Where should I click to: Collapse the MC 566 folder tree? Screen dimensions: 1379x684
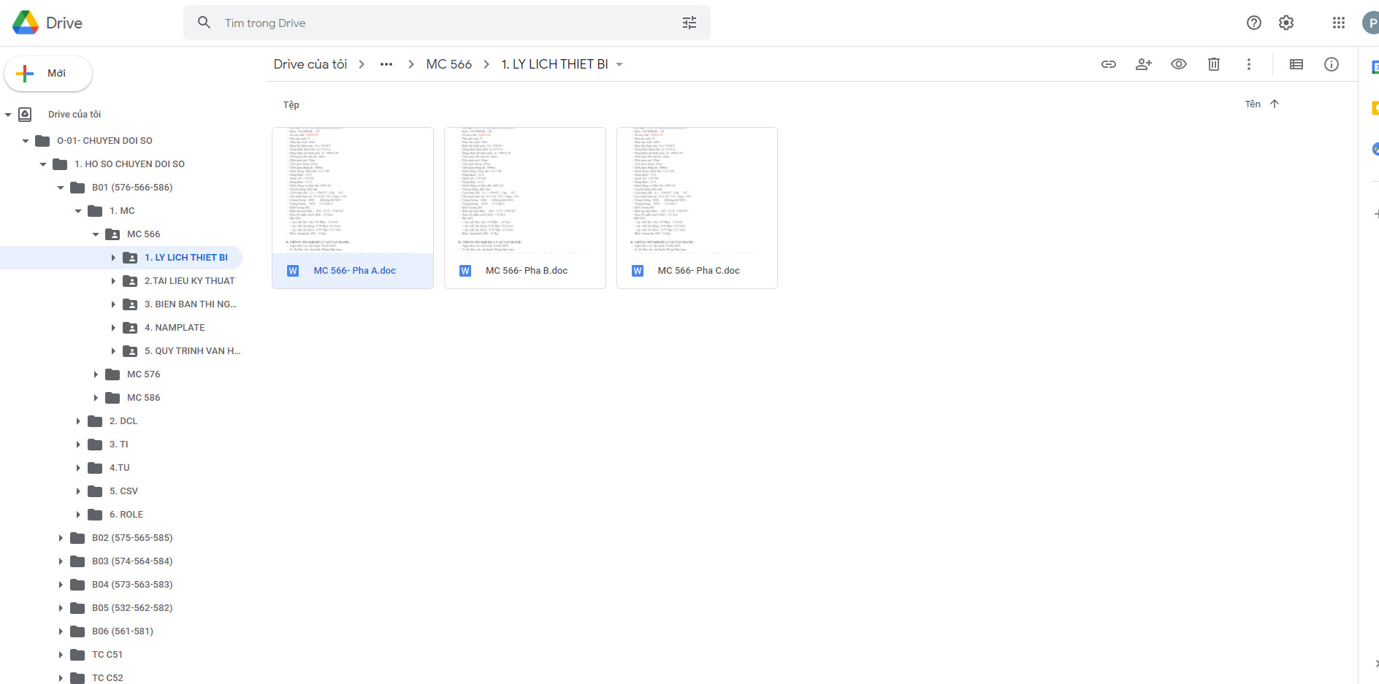coord(96,234)
